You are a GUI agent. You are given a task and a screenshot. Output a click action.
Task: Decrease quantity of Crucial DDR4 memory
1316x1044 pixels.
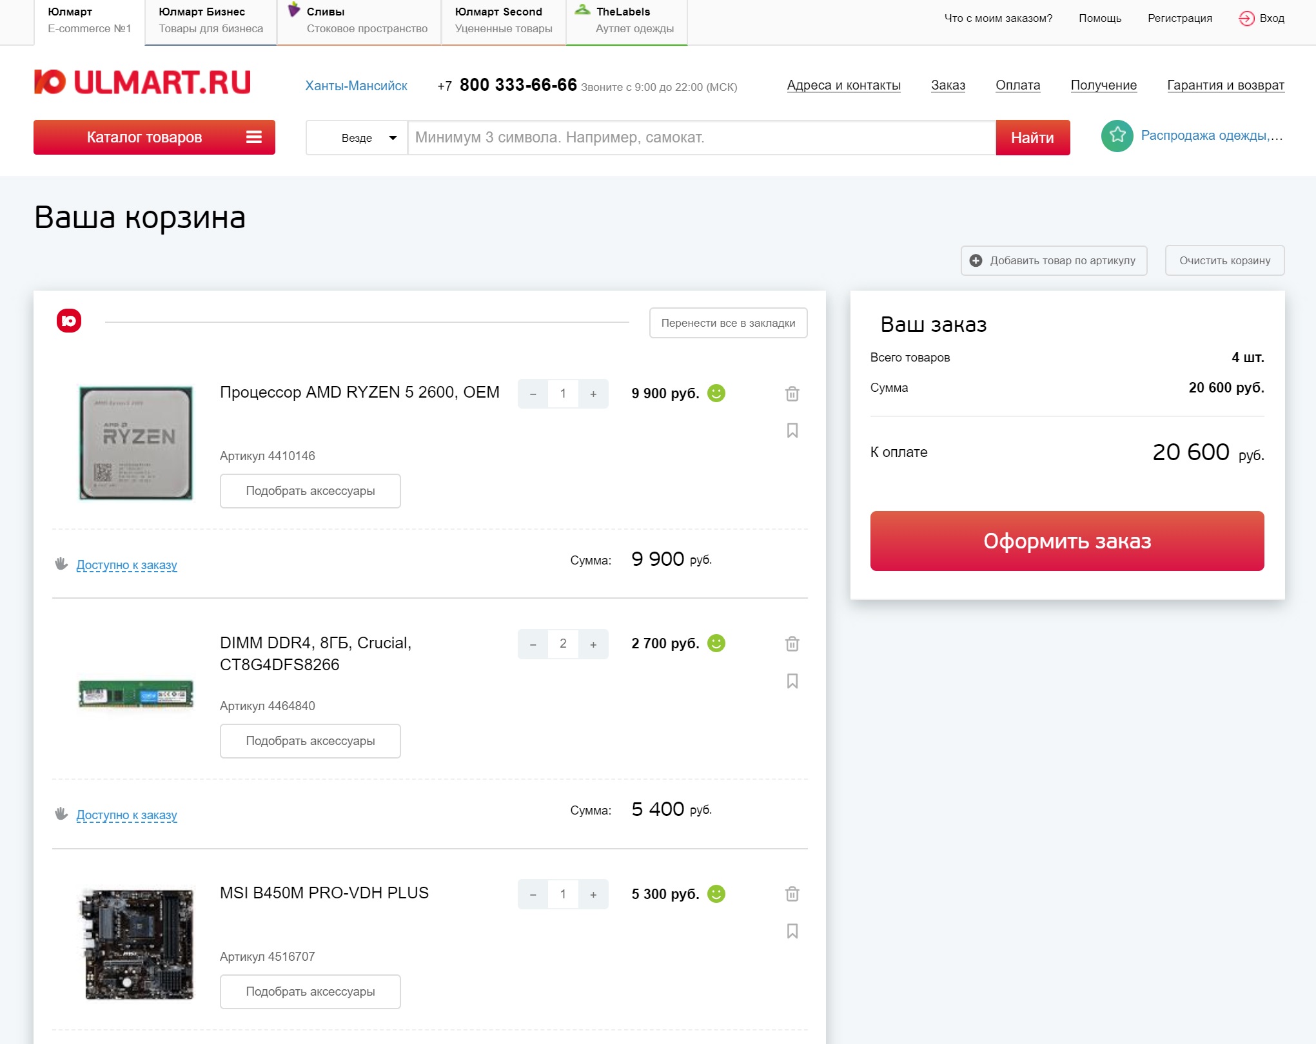tap(533, 644)
